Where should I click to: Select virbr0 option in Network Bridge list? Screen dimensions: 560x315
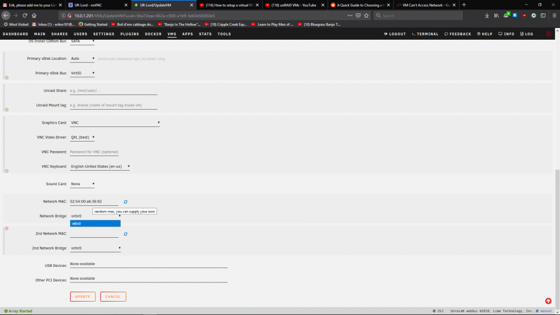tap(95, 224)
